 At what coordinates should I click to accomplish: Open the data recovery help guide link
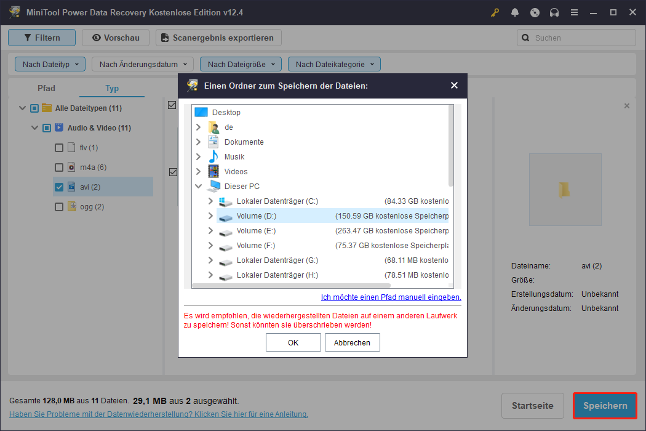point(159,414)
